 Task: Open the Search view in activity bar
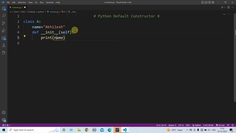(4, 16)
